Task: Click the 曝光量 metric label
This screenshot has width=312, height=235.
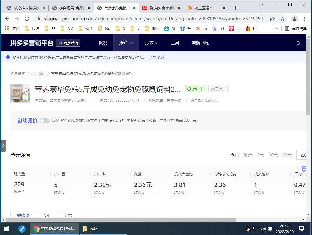Action: pos(20,174)
